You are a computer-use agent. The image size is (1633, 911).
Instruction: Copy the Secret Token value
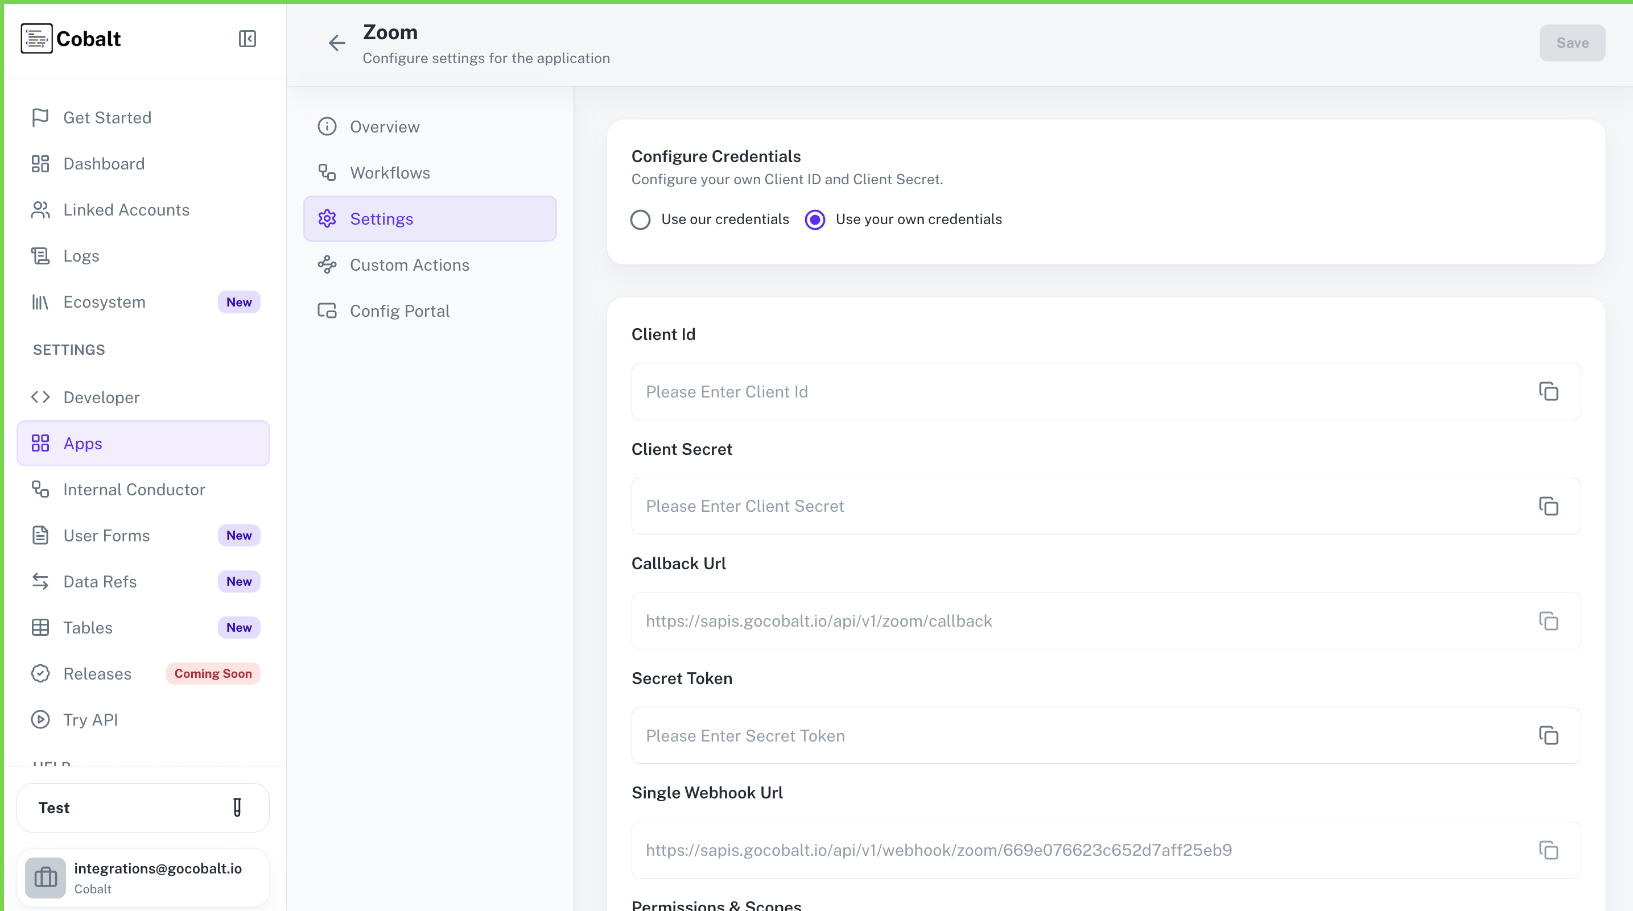click(1549, 735)
